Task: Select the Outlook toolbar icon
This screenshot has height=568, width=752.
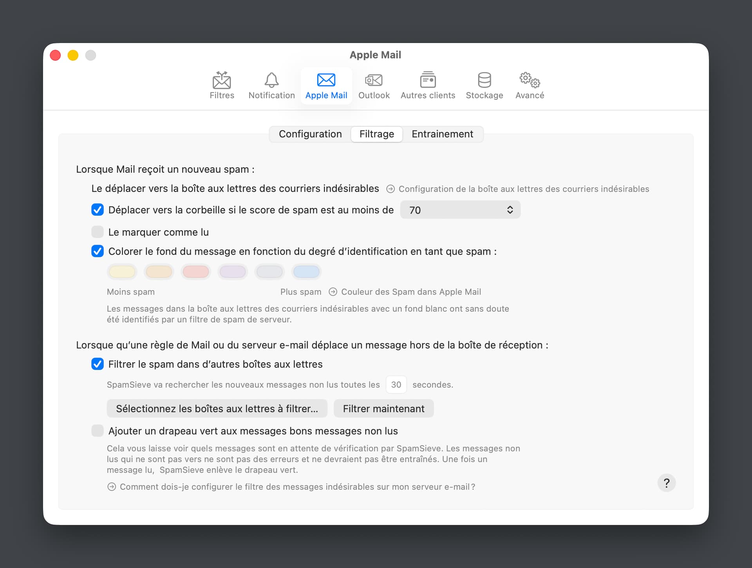Action: coord(374,85)
